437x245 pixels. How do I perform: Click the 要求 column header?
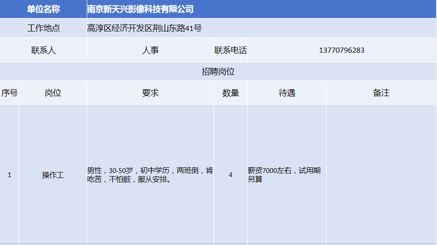(150, 93)
